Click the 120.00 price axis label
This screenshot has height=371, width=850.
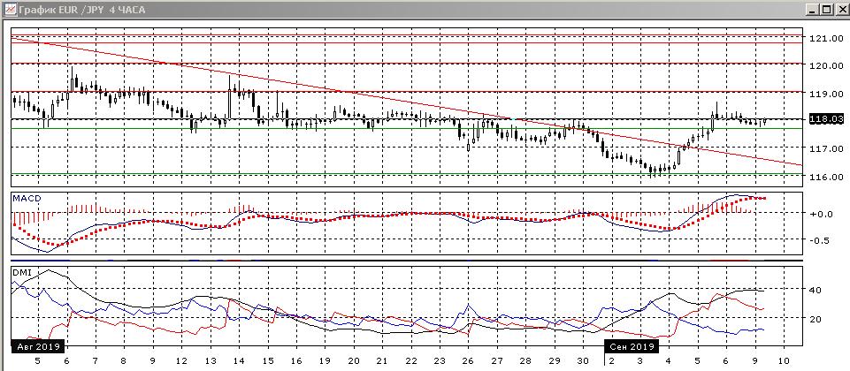pos(826,65)
